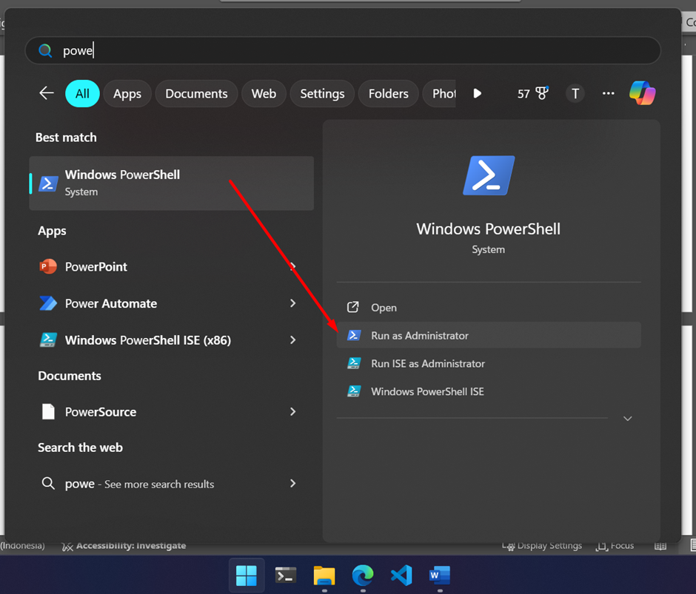The width and height of the screenshot is (696, 594).
Task: Switch to the Apps filter tab
Action: point(127,94)
